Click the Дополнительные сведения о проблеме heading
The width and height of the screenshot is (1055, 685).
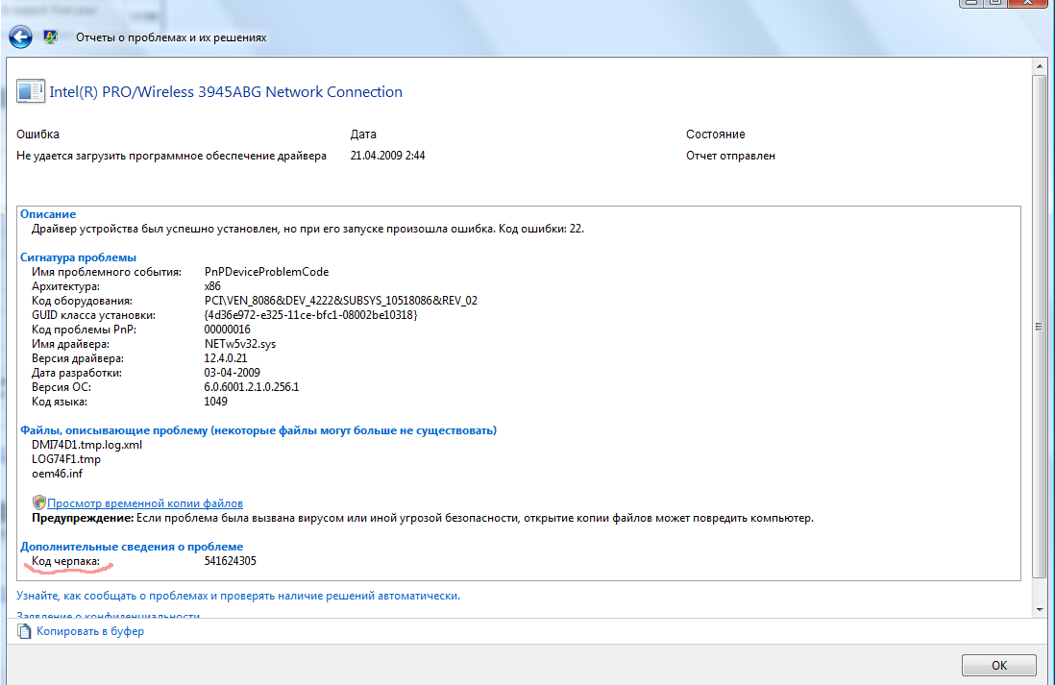(132, 547)
